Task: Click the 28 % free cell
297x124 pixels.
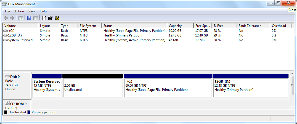Action: (217, 31)
